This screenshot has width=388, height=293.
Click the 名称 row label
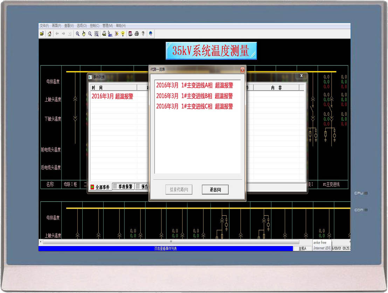(x=50, y=184)
